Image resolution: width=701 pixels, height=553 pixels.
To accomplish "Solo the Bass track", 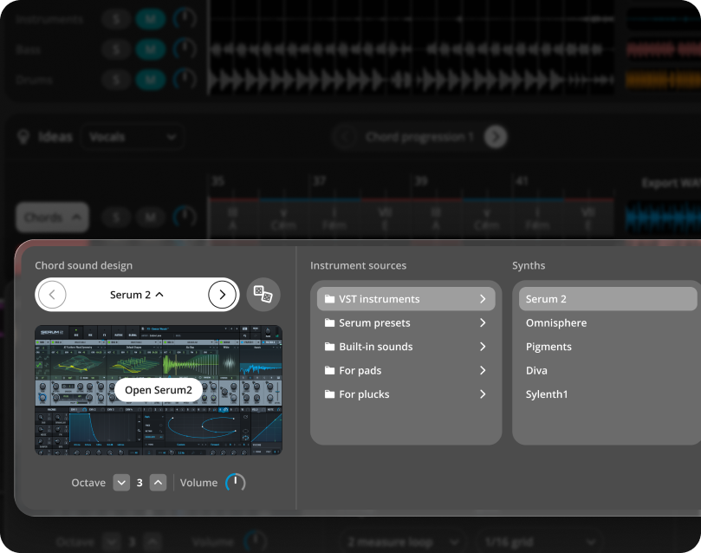I will tap(116, 49).
